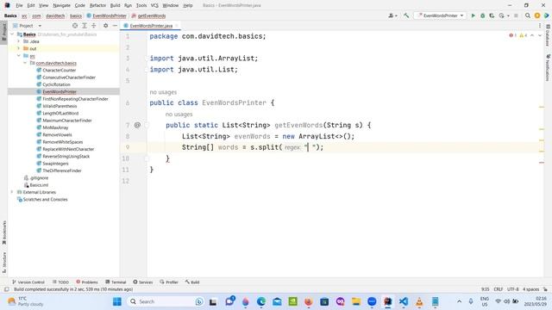Collapse all in Project panel

[x=94, y=26]
